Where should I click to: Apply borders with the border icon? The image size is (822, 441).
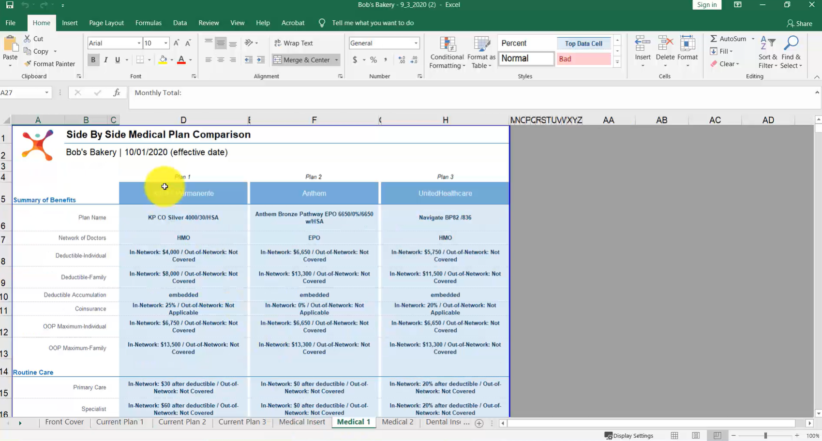point(140,60)
